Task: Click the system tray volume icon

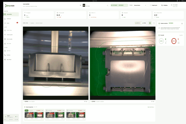Action: click(x=183, y=1)
